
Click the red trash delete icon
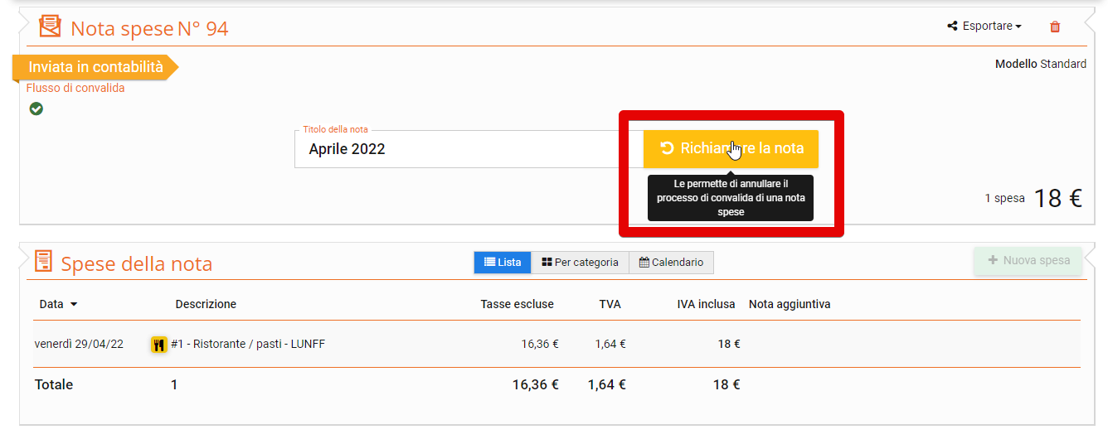tap(1055, 27)
